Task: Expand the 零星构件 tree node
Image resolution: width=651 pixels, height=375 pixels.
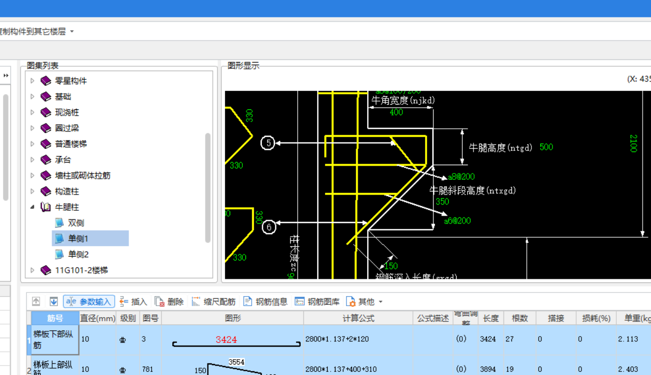Action: click(32, 81)
